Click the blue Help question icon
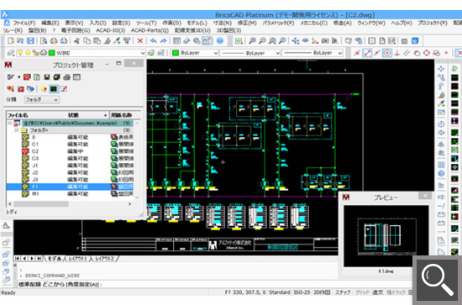The image size is (462, 305). [220, 40]
